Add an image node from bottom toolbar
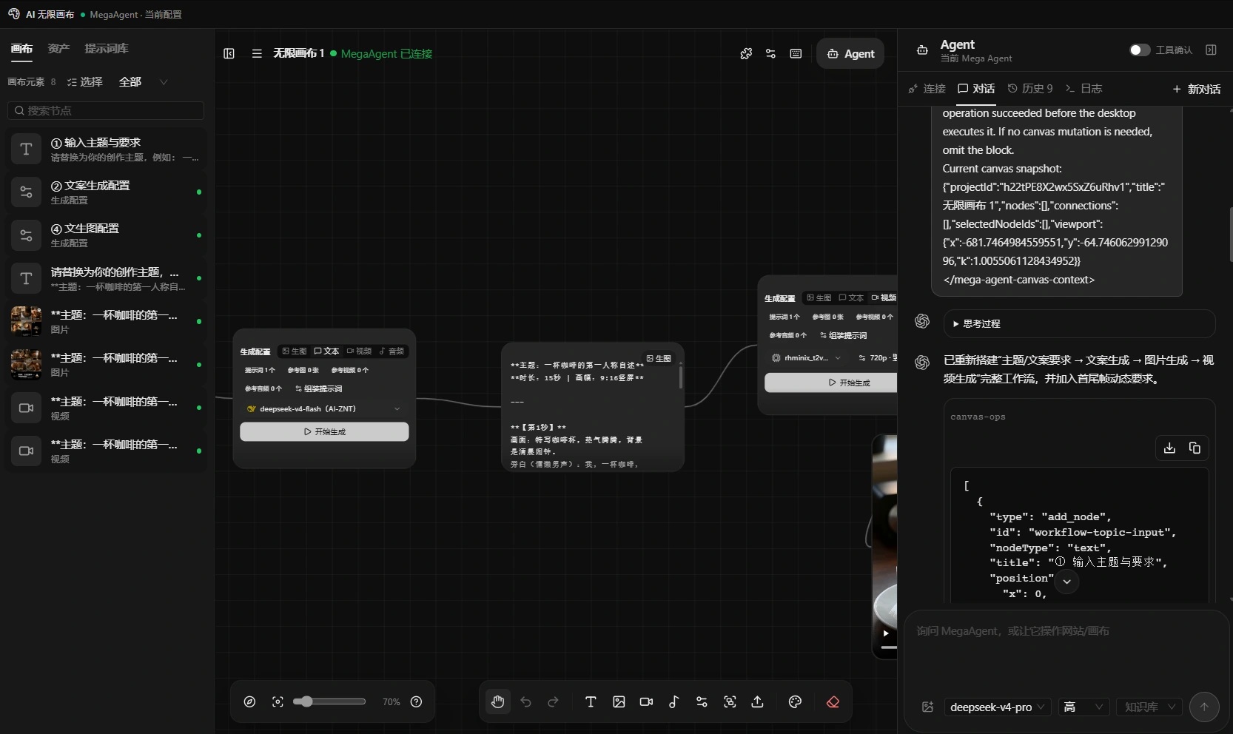Viewport: 1233px width, 734px height. tap(619, 701)
